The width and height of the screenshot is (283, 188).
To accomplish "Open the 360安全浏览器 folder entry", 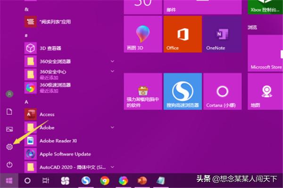I will [x=70, y=62].
